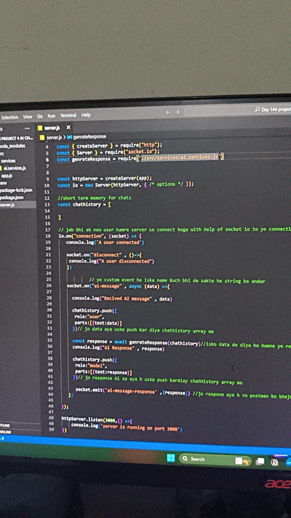Open ai.services.js in Explorer
The height and width of the screenshot is (518, 291).
tap(13, 168)
